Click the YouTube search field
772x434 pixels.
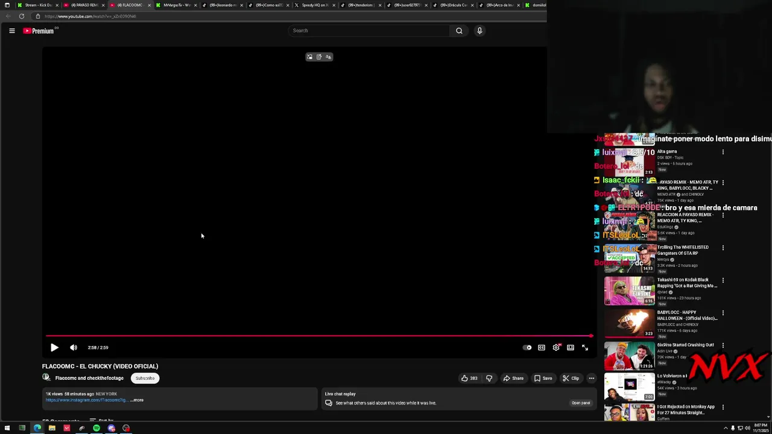coord(369,30)
